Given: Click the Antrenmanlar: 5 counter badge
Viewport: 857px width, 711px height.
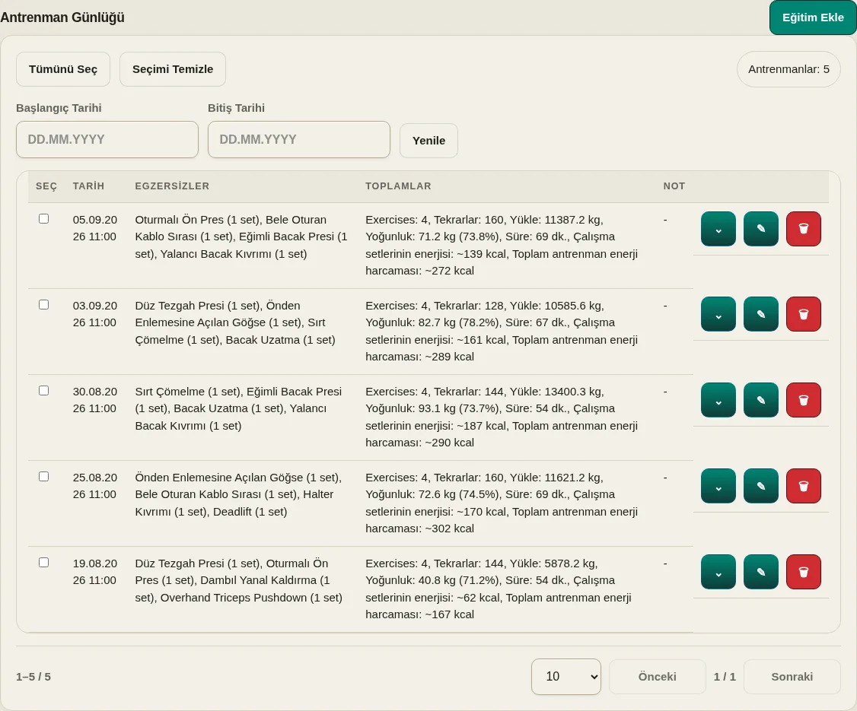Looking at the screenshot, I should pyautogui.click(x=789, y=69).
